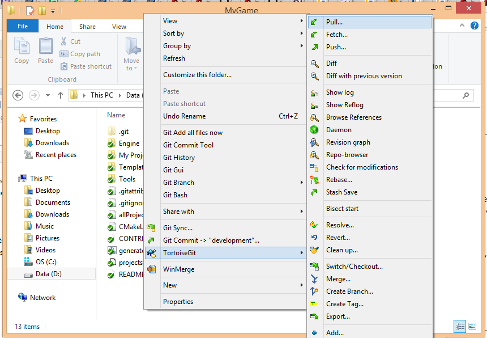
Task: Click the Rebase icon
Action: [314, 180]
